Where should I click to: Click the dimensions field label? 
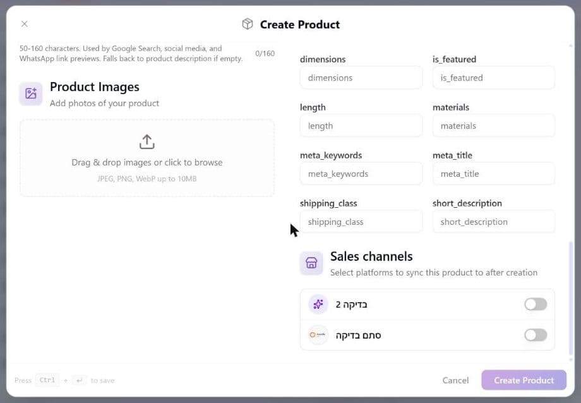coord(323,59)
